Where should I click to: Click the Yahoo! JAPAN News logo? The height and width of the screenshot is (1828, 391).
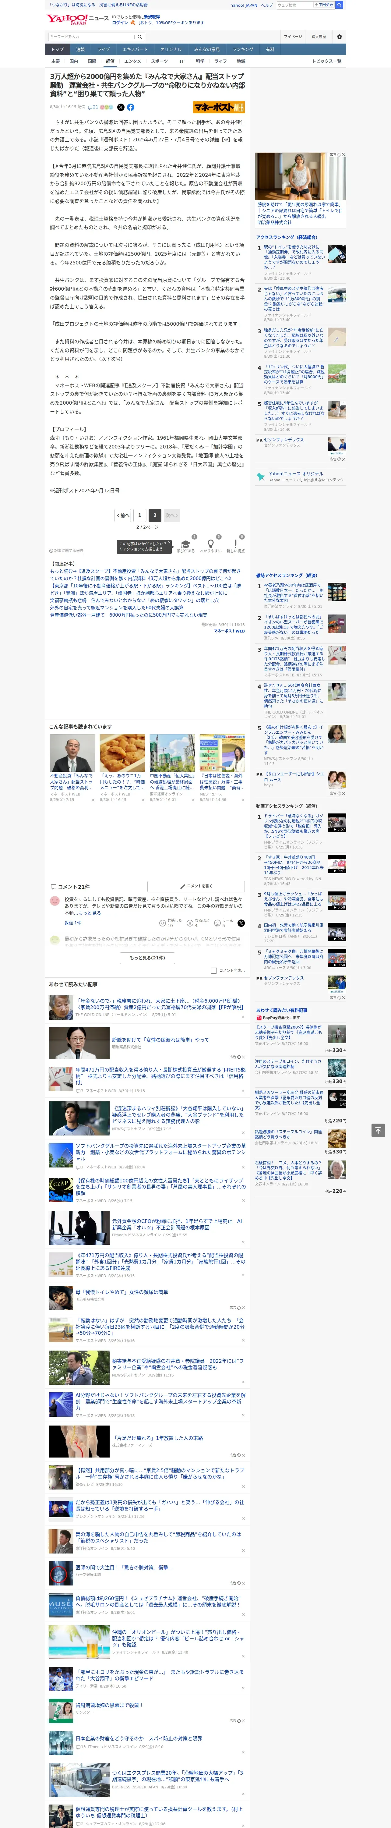pos(77,19)
